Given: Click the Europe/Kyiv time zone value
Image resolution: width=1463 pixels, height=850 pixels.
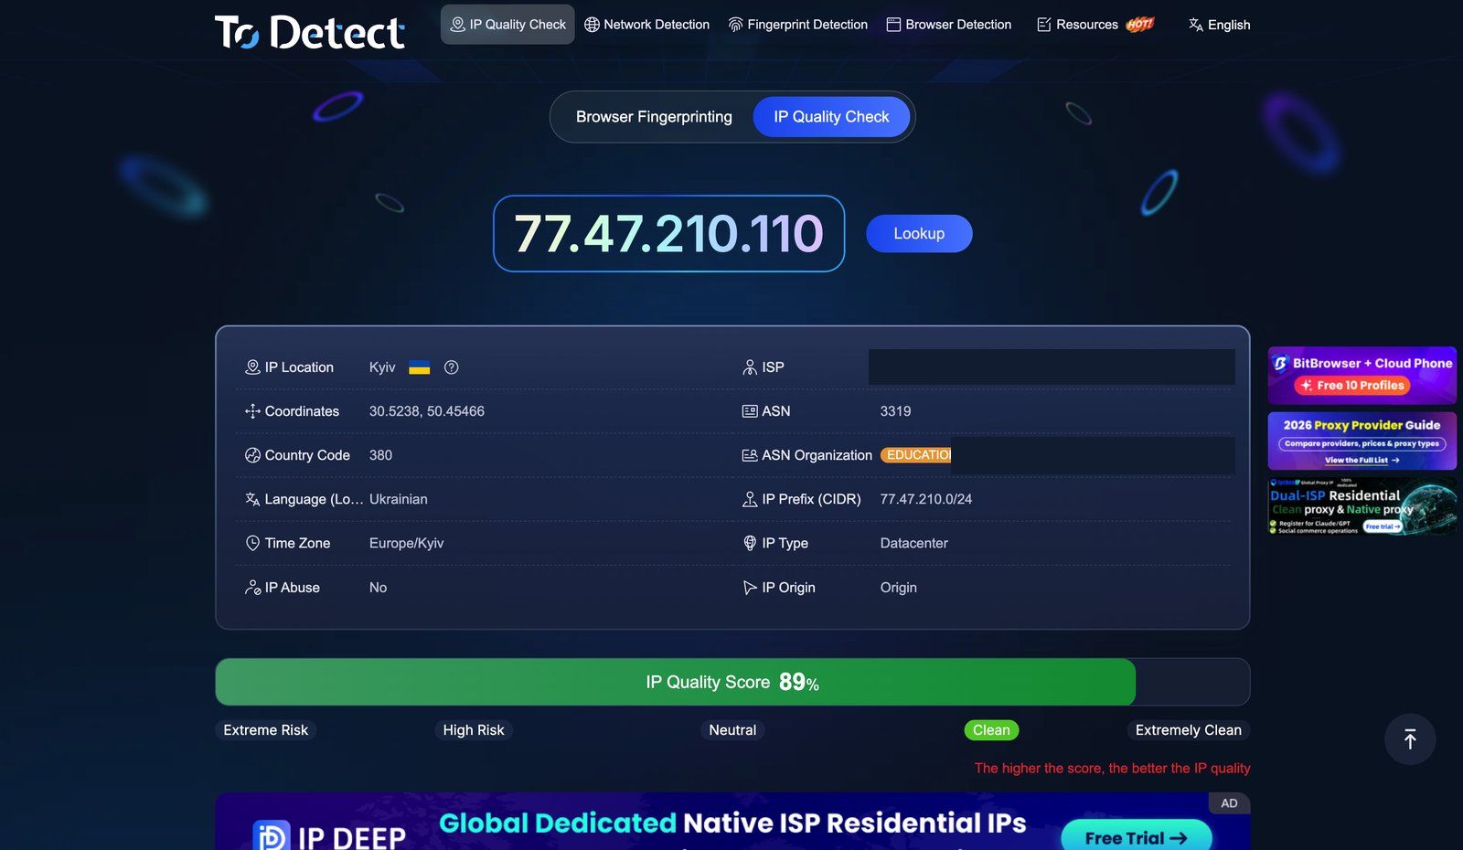Looking at the screenshot, I should pos(407,543).
